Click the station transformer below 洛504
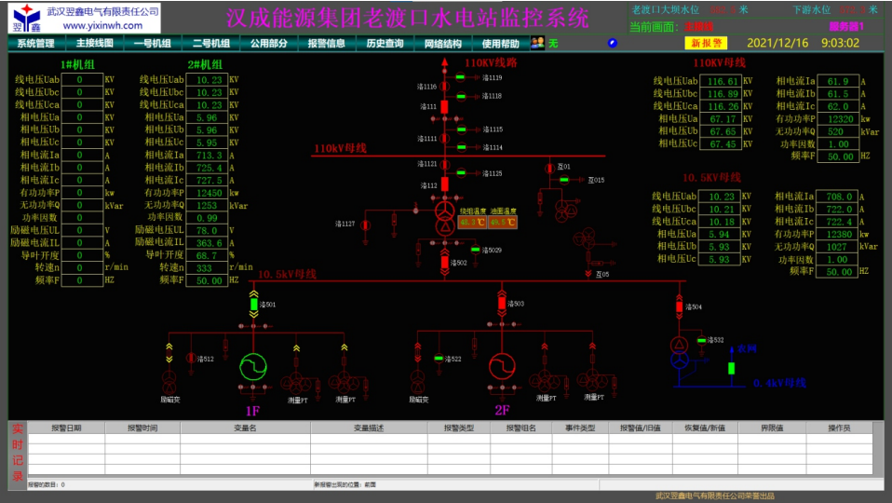The image size is (892, 503). 679,353
